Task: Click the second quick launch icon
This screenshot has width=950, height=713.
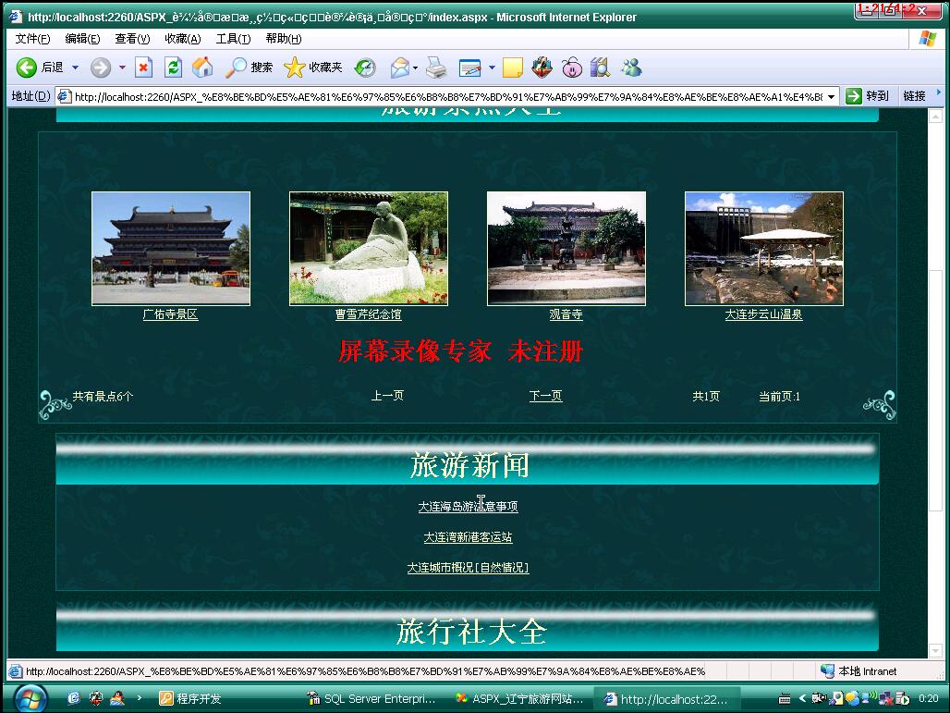Action: [x=96, y=698]
